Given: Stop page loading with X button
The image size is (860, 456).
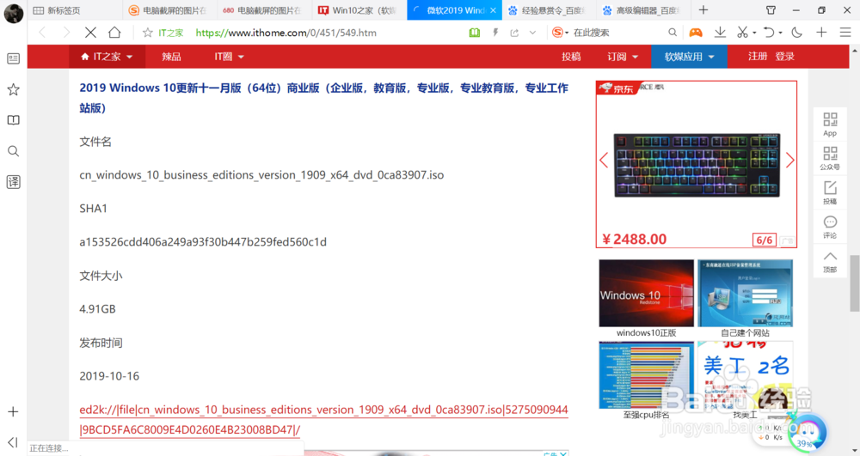Looking at the screenshot, I should tap(90, 33).
